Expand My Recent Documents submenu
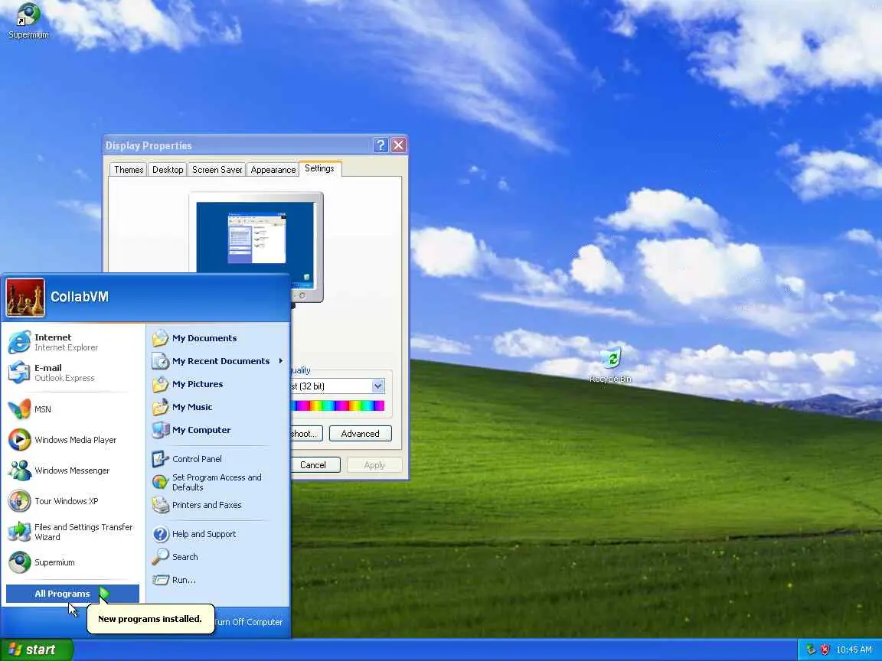The width and height of the screenshot is (882, 661). [217, 361]
